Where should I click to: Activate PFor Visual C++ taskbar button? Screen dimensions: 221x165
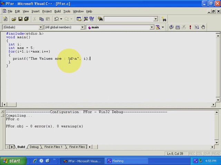click(x=82, y=161)
